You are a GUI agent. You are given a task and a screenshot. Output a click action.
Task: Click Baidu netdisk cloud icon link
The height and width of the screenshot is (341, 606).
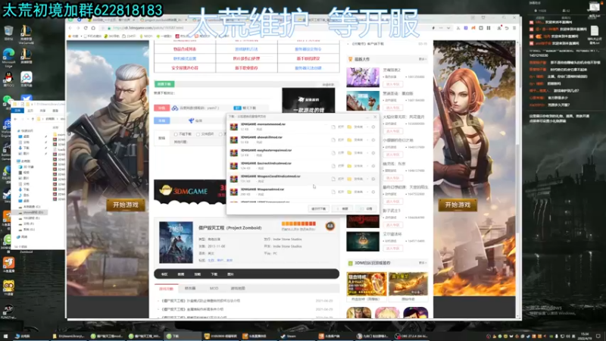coord(175,108)
